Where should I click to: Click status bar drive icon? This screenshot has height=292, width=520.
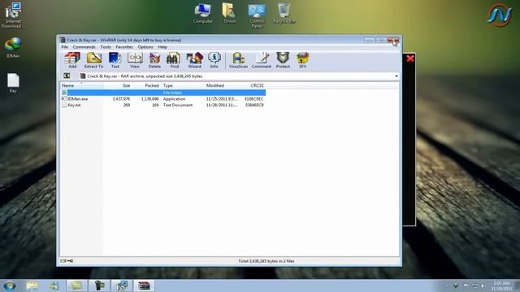tap(63, 261)
